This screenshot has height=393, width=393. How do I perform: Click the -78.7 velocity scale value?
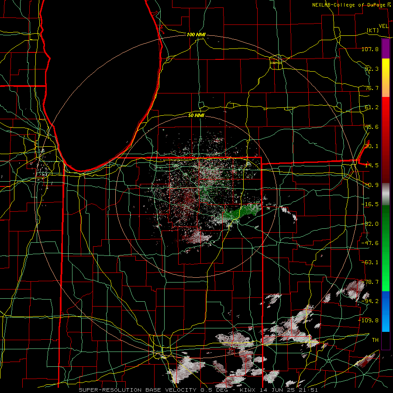coord(370,282)
